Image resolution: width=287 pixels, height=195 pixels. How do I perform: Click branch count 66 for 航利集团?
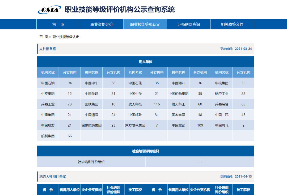(70, 136)
